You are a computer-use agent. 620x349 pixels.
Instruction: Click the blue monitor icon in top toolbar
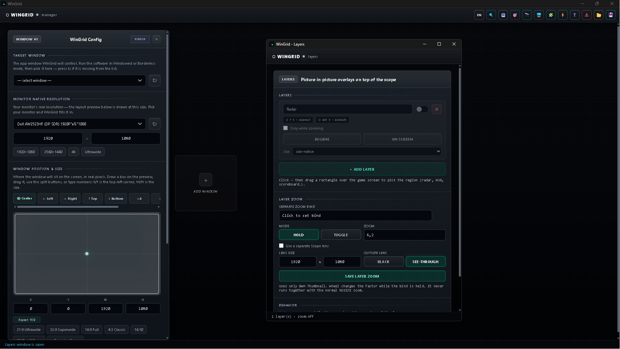539,15
